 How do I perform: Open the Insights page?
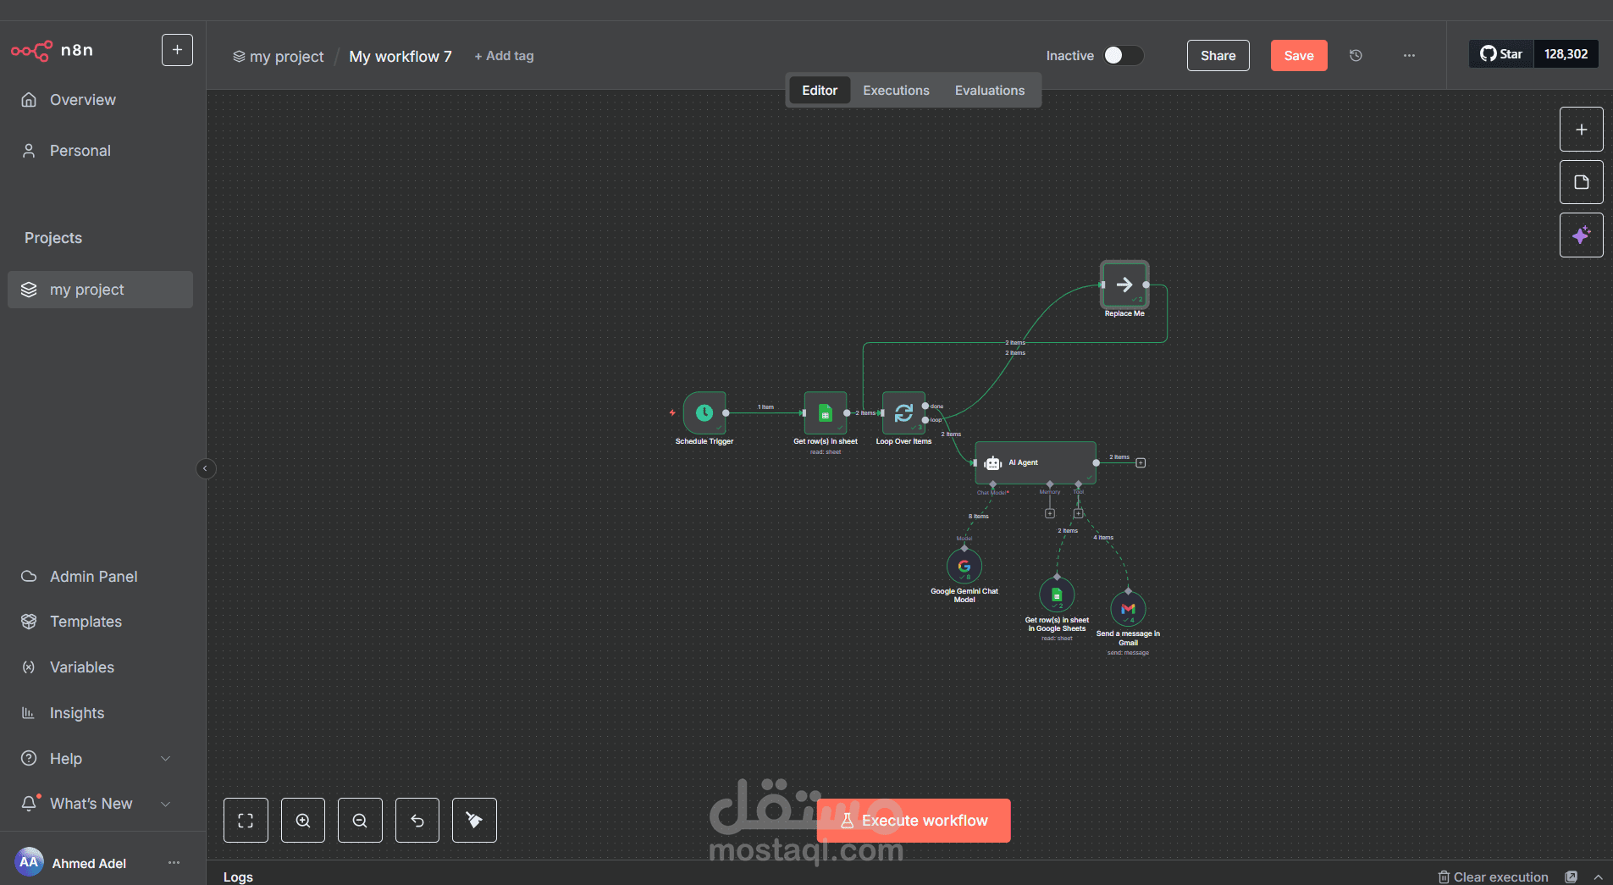click(x=100, y=713)
